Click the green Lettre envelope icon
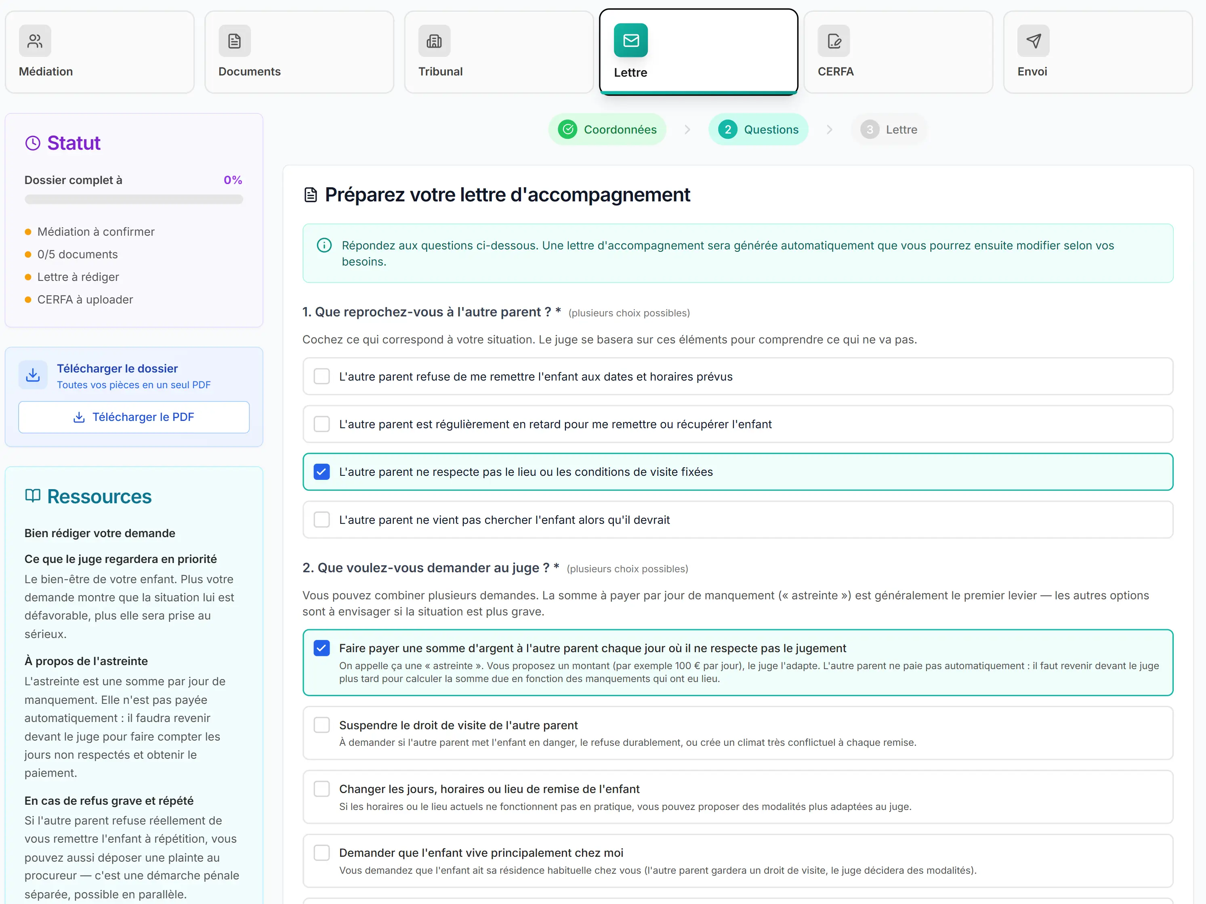 coord(631,40)
